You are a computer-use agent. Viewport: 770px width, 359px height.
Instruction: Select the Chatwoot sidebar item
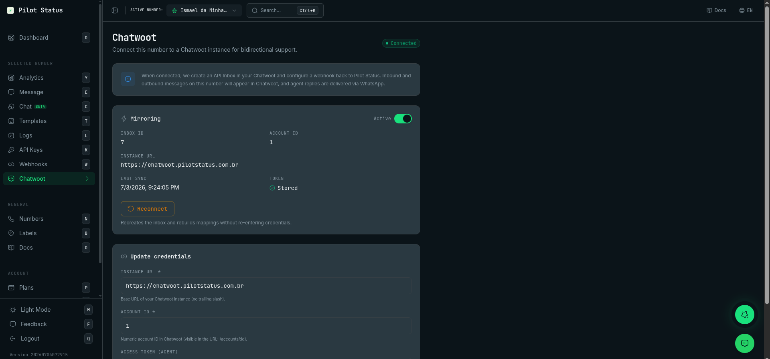[x=49, y=179]
